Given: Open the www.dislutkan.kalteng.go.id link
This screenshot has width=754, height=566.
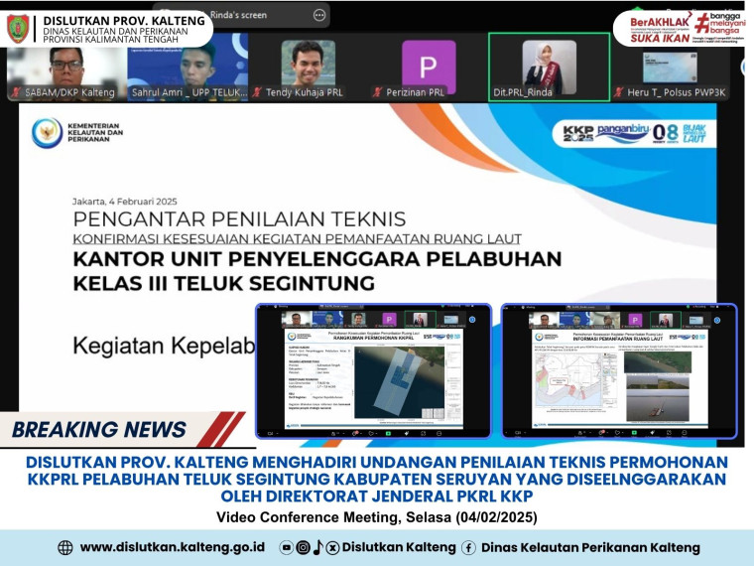Looking at the screenshot, I should click(173, 547).
